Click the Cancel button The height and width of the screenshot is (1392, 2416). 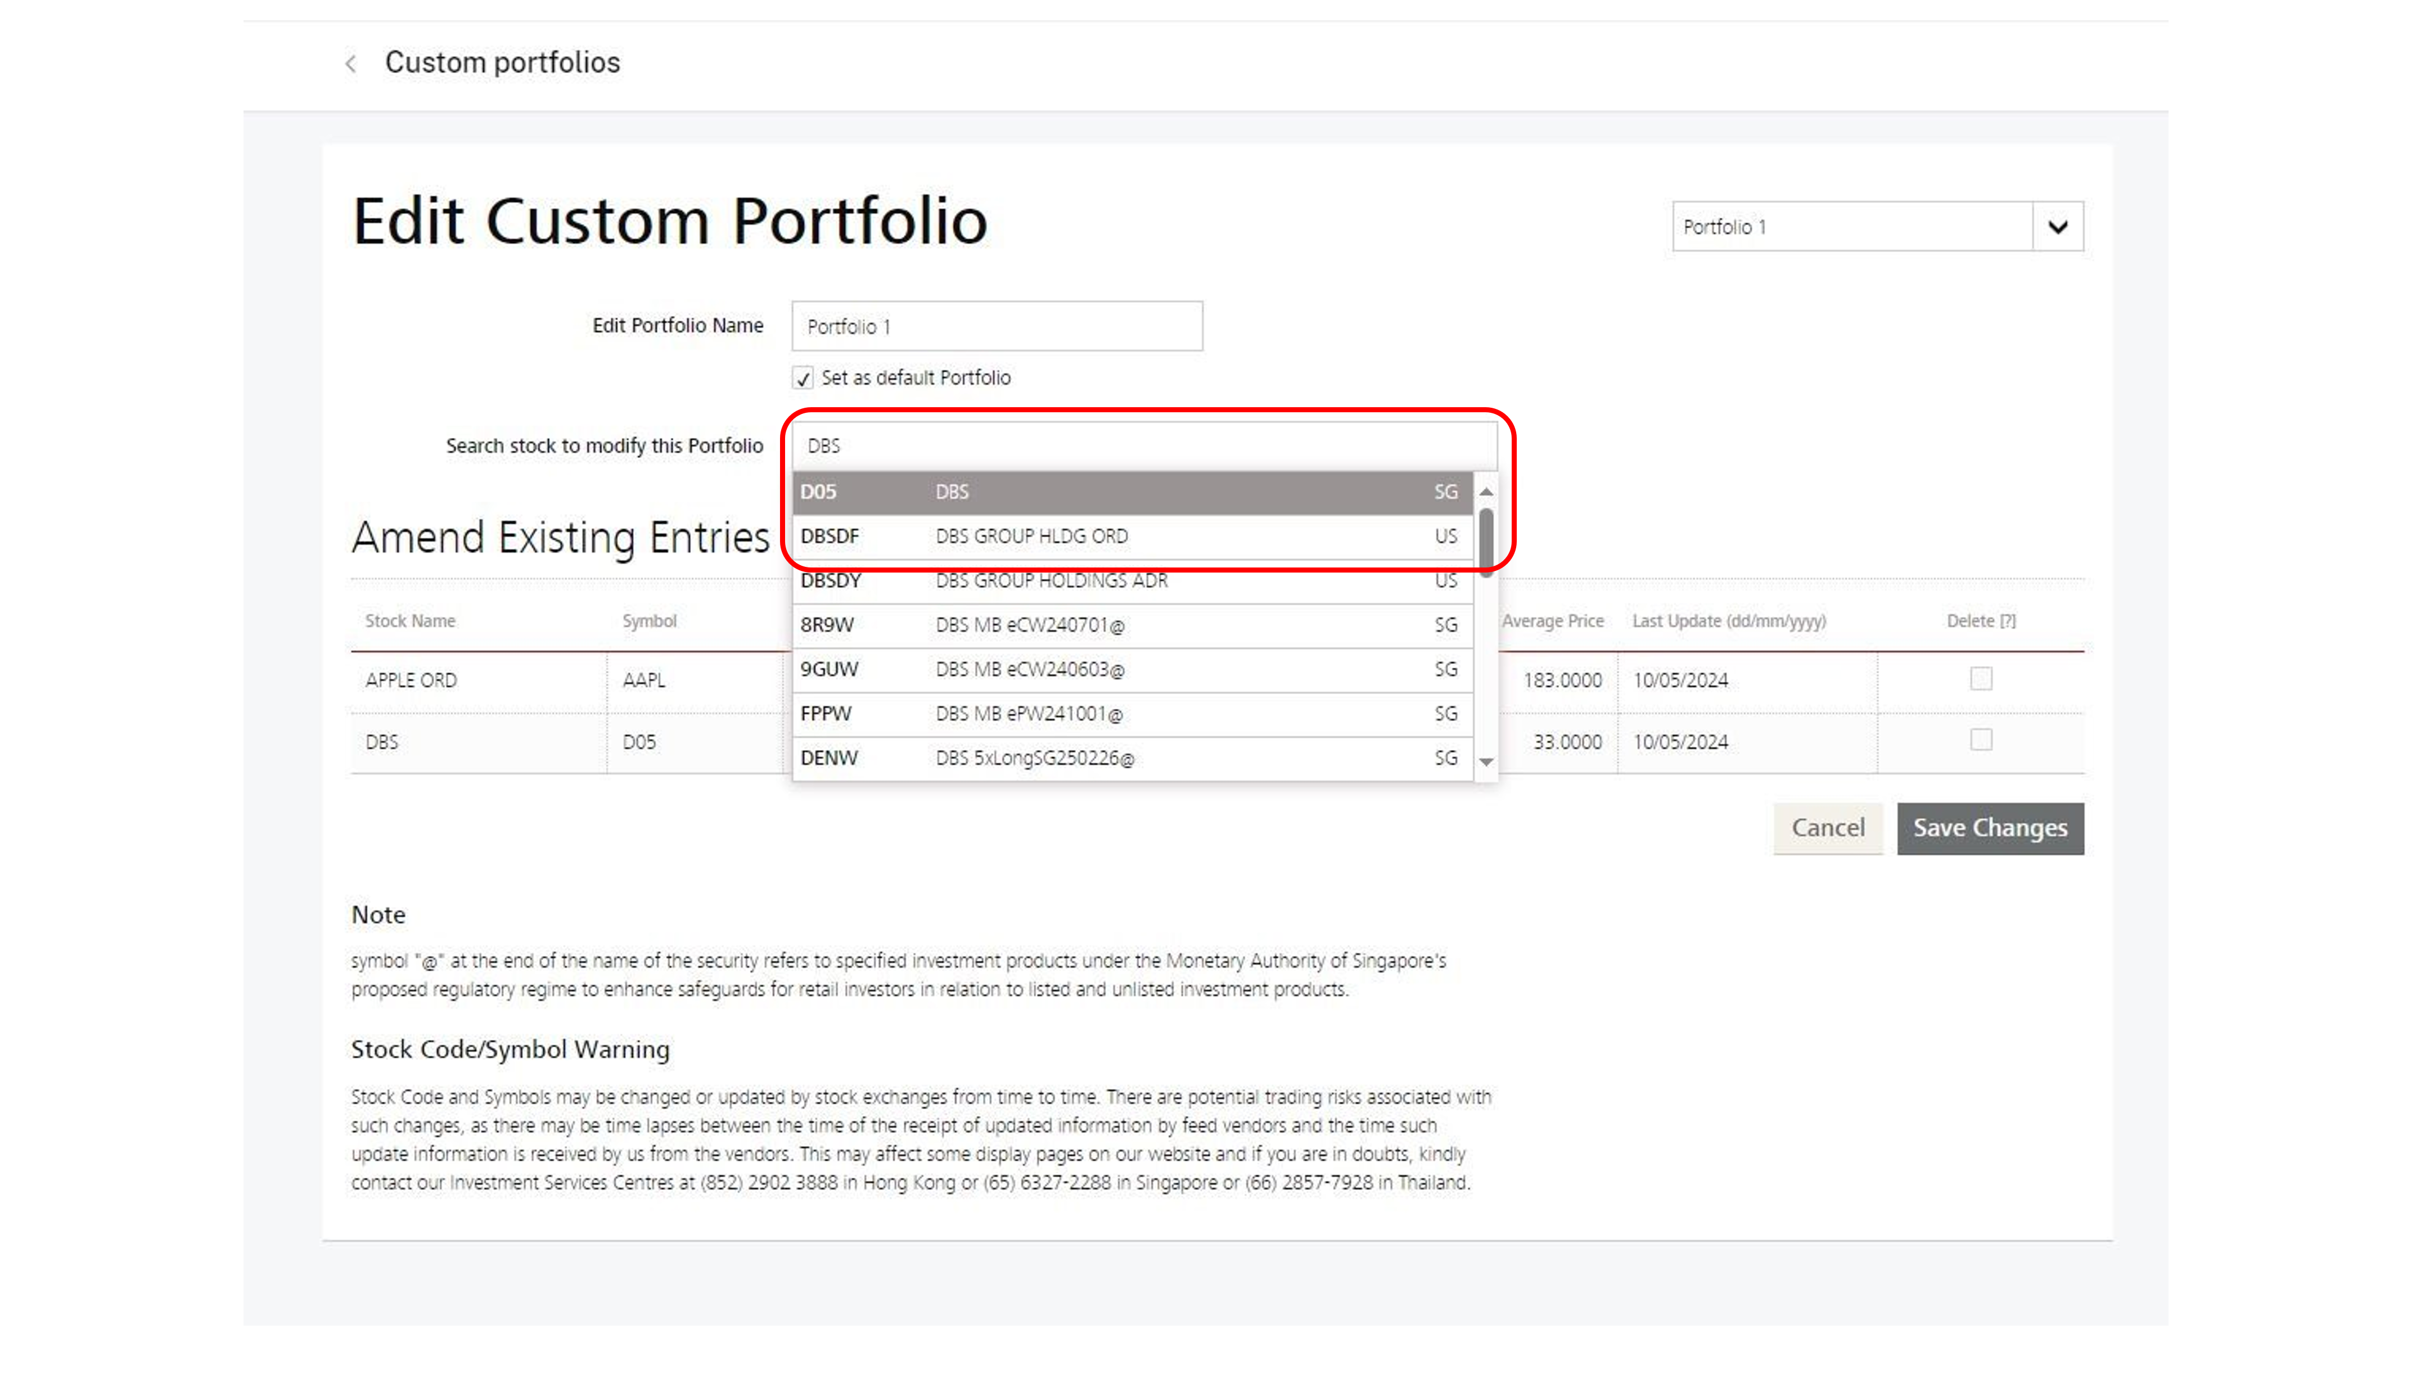pos(1827,828)
